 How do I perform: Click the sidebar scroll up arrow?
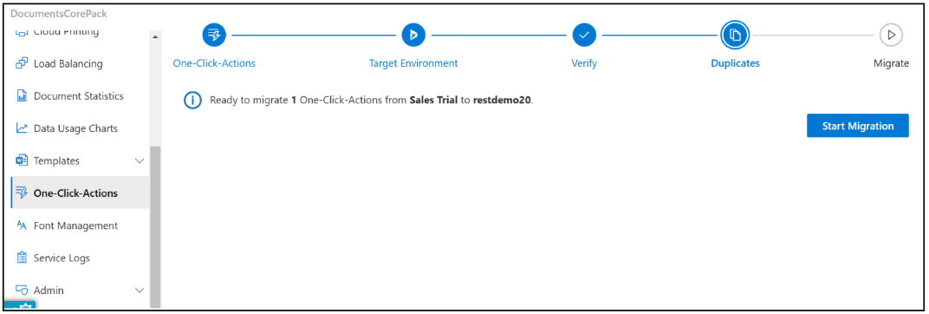tap(156, 37)
